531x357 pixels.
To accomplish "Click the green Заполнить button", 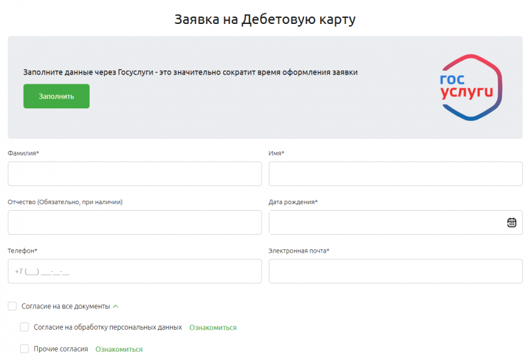I will tap(56, 96).
